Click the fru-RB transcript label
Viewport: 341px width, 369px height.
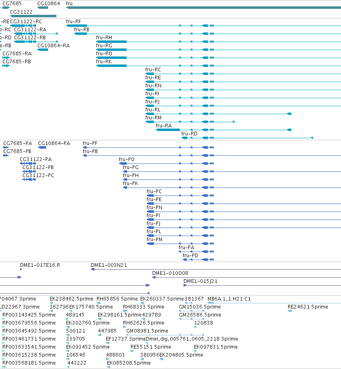point(81,29)
